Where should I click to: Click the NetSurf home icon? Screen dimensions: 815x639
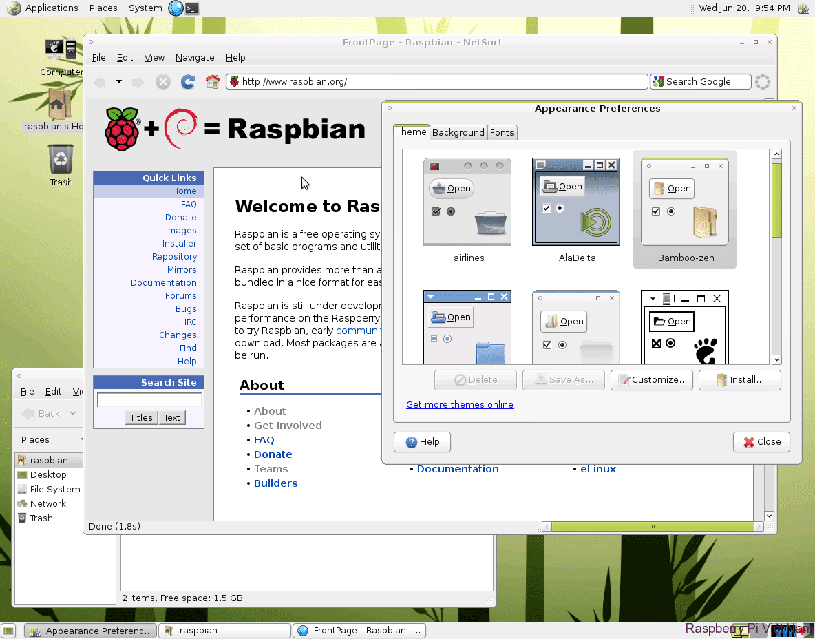(x=213, y=82)
